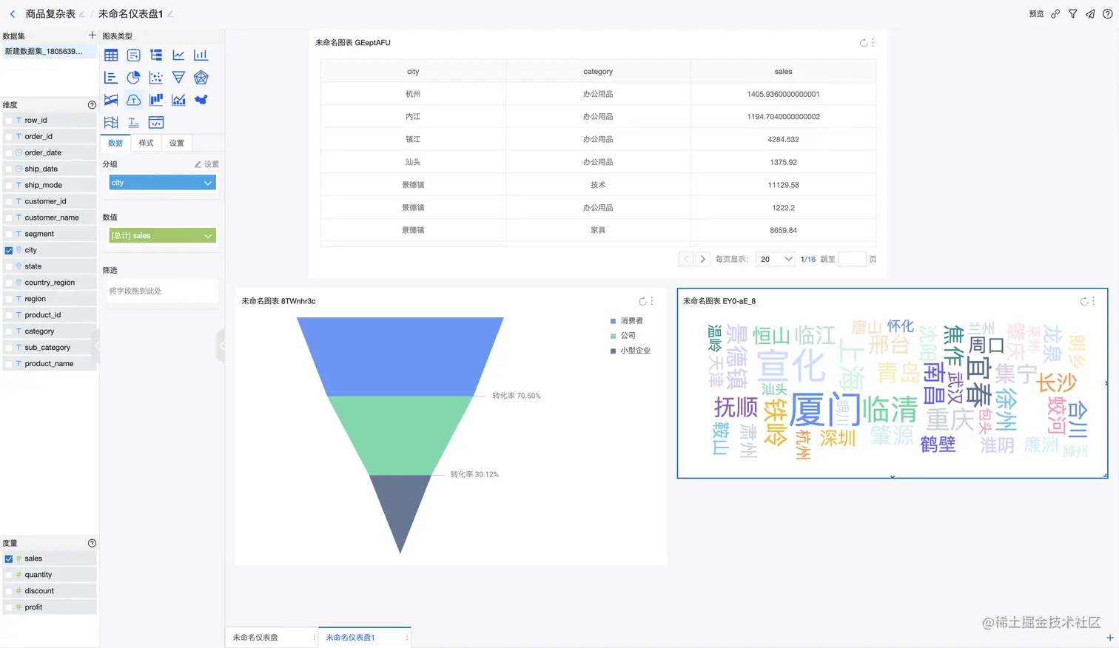Image resolution: width=1119 pixels, height=648 pixels.
Task: Open the global filter funnel icon
Action: (1072, 13)
